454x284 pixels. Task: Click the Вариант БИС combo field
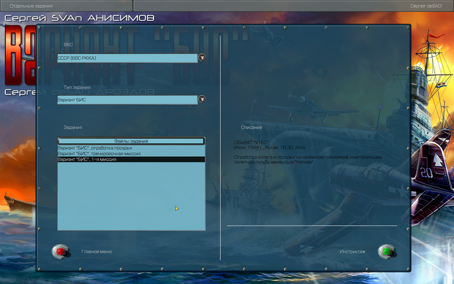coord(127,100)
